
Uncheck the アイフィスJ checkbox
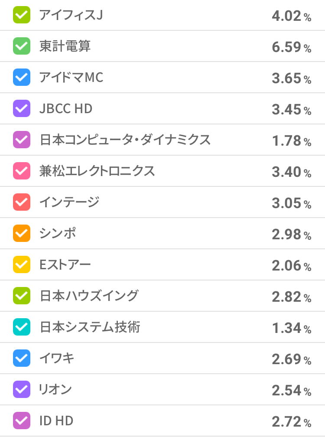click(x=22, y=15)
